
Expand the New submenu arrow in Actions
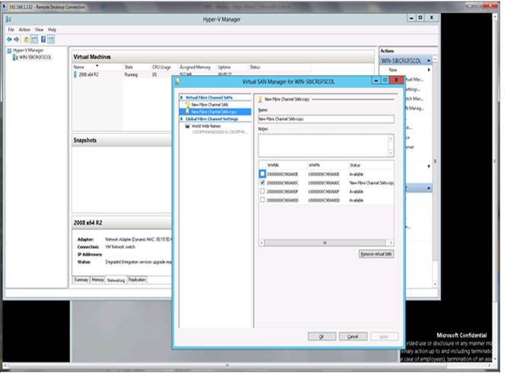coord(429,70)
